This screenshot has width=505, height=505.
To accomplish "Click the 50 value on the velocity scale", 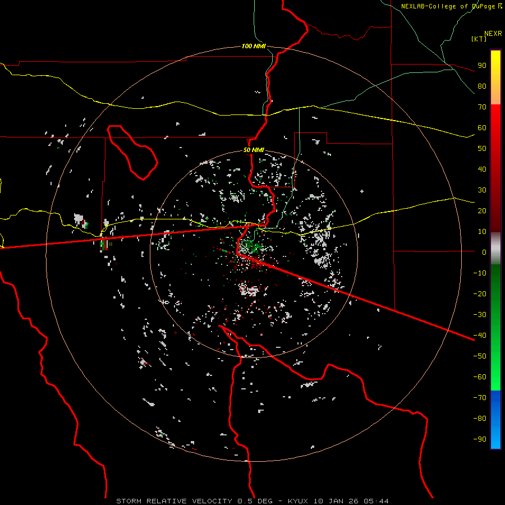I will [482, 149].
